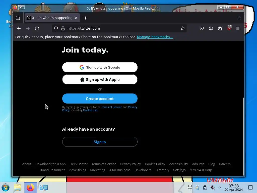Open the Blog footer link
Viewport: 257px width, 193px height.
click(x=211, y=164)
